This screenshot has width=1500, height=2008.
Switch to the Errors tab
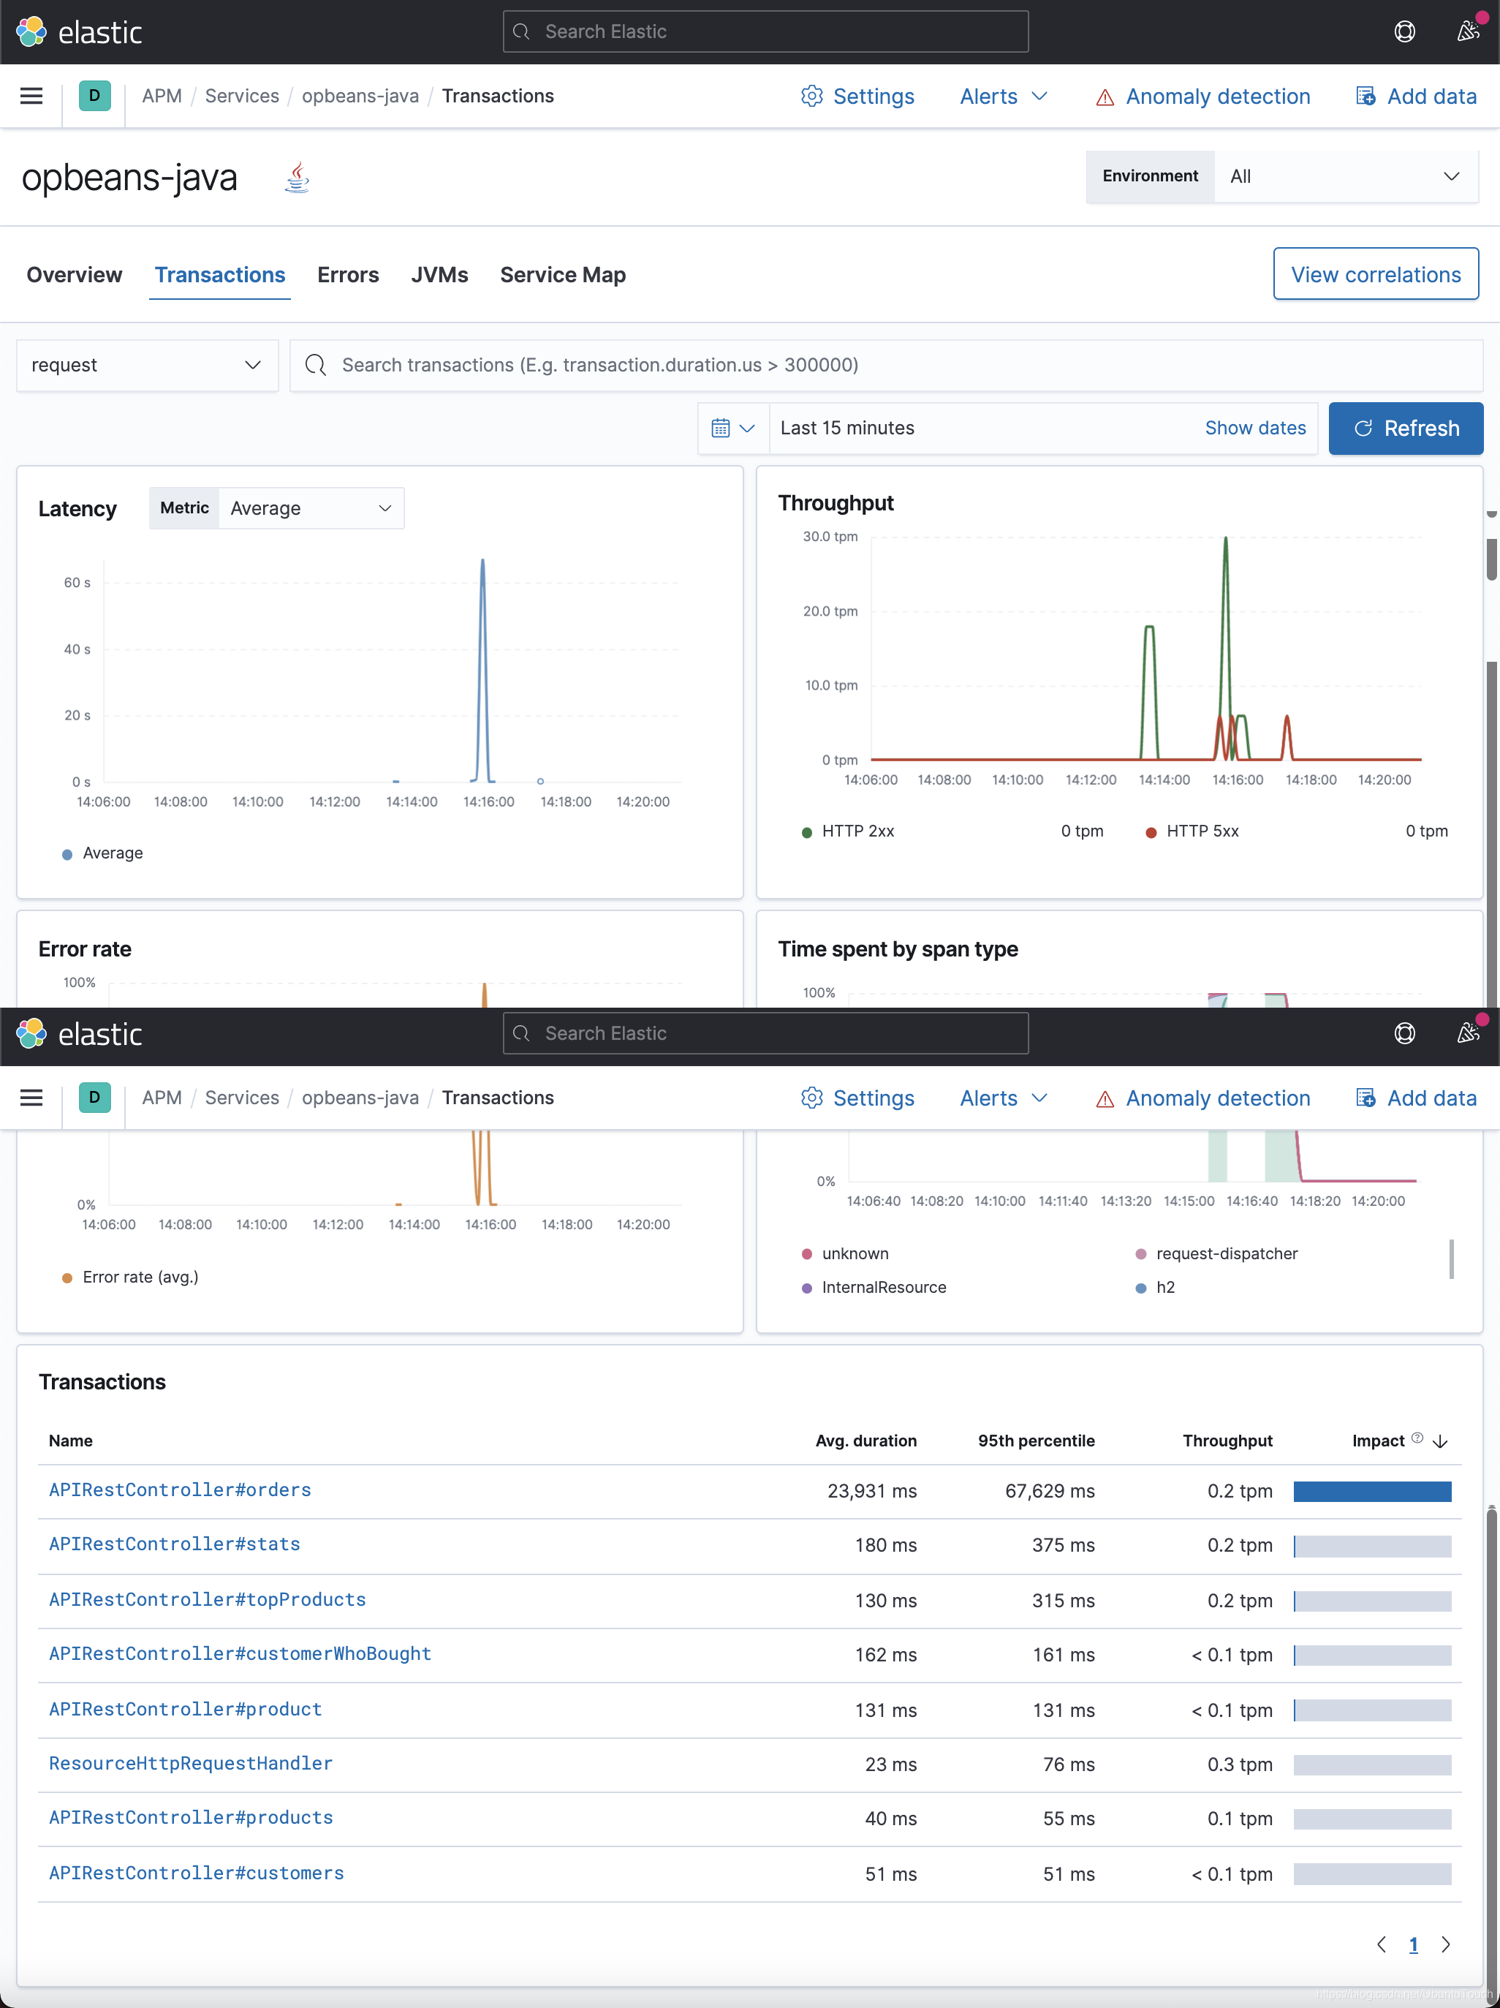[x=347, y=275]
